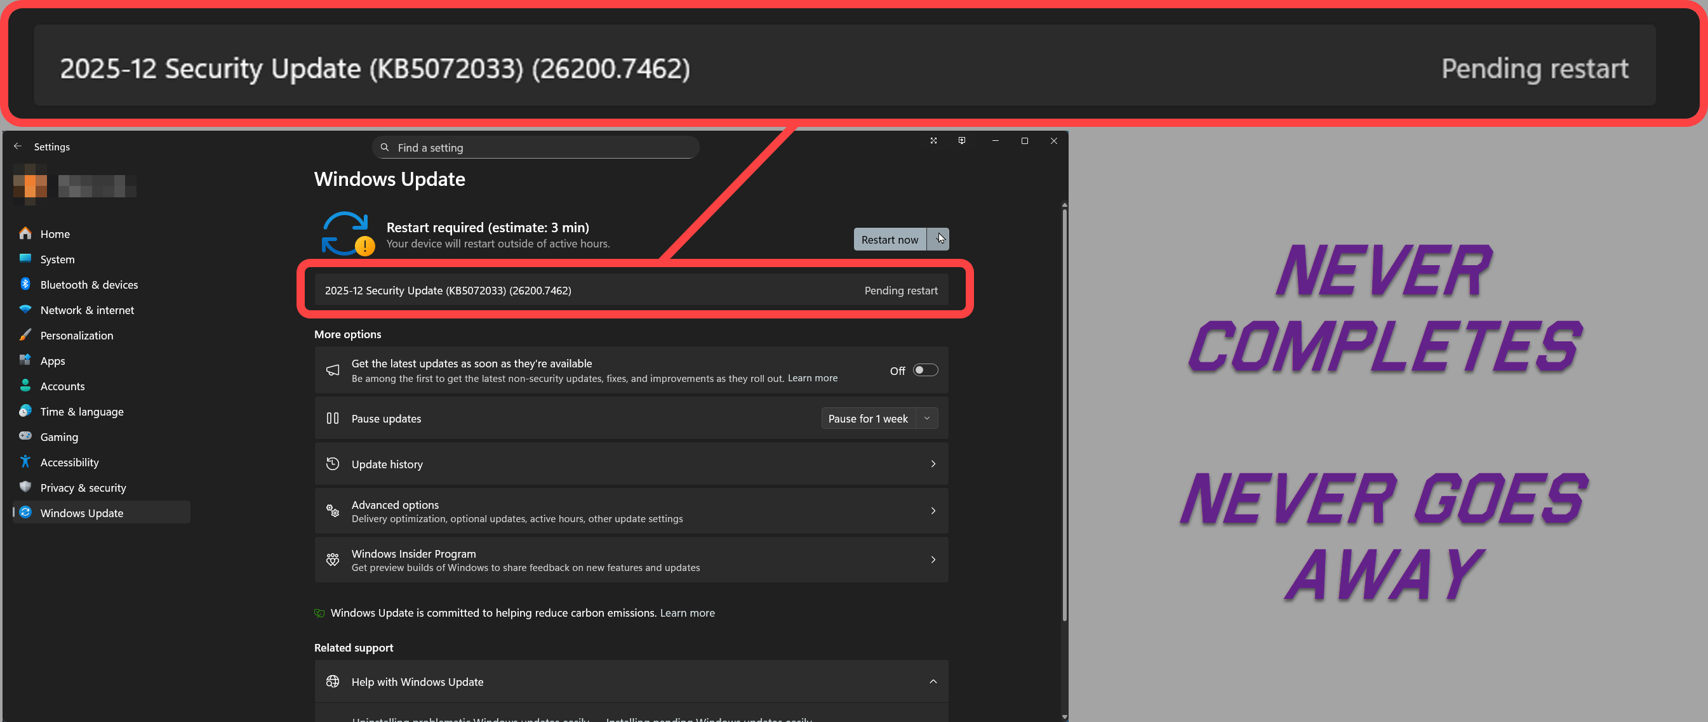Open Windows Insider Program chevron
The height and width of the screenshot is (722, 1708).
pos(933,560)
